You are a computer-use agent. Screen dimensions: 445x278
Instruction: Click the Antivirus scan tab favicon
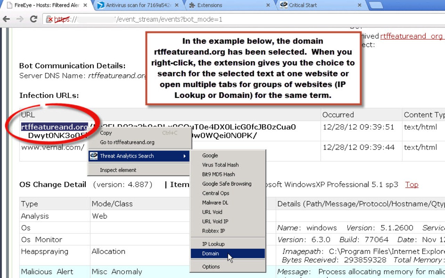100,5
